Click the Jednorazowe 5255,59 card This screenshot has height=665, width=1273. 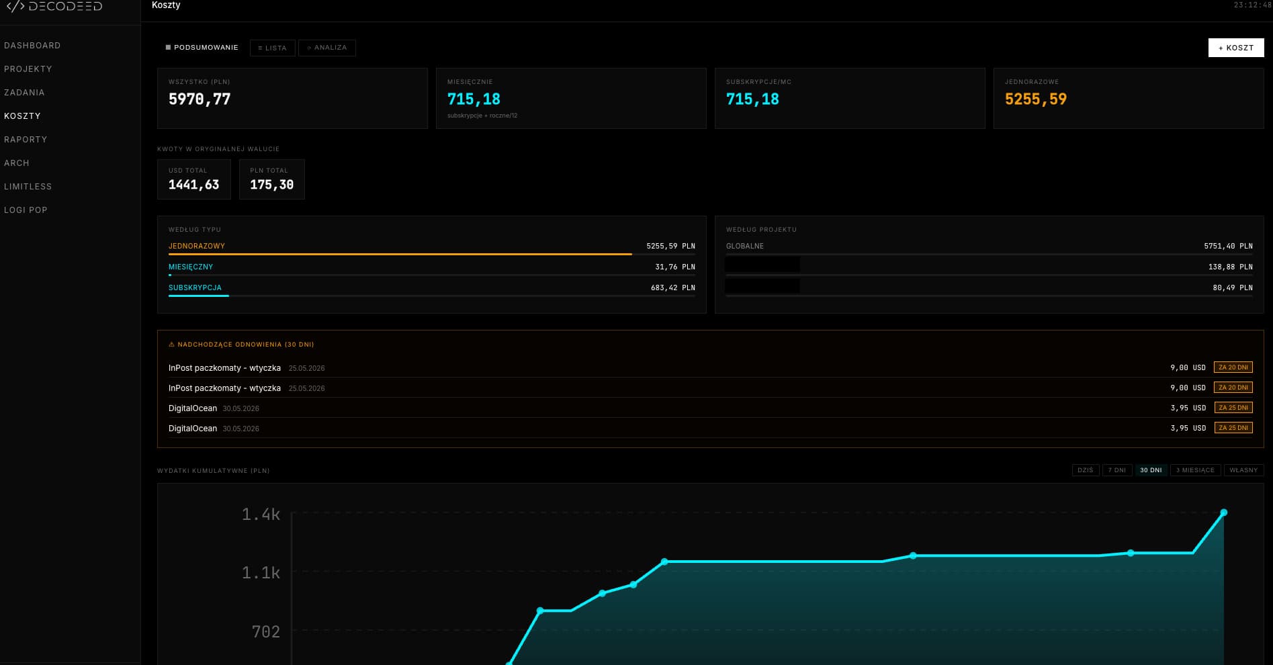click(1129, 98)
